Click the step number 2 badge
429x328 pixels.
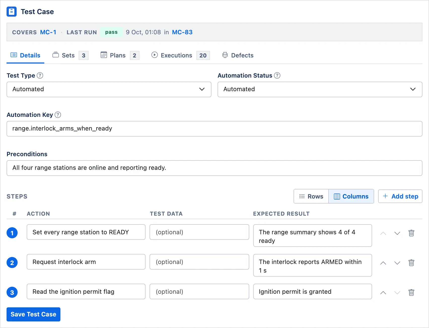[x=12, y=263]
